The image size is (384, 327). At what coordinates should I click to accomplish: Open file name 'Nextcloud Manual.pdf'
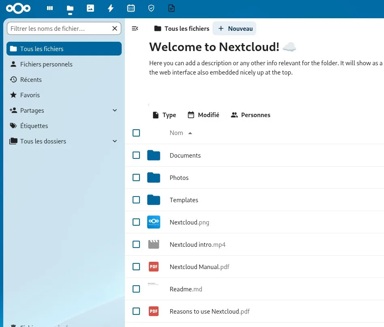(200, 267)
